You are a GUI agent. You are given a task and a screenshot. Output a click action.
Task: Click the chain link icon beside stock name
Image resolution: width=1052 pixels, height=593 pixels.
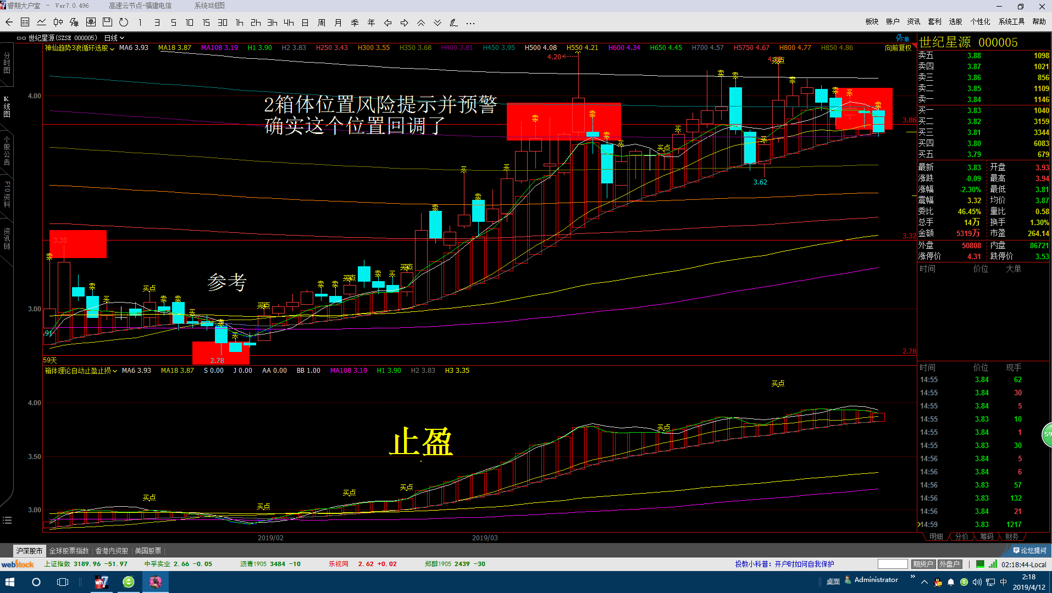click(x=21, y=38)
